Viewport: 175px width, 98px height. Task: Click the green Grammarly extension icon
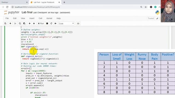point(155,7)
